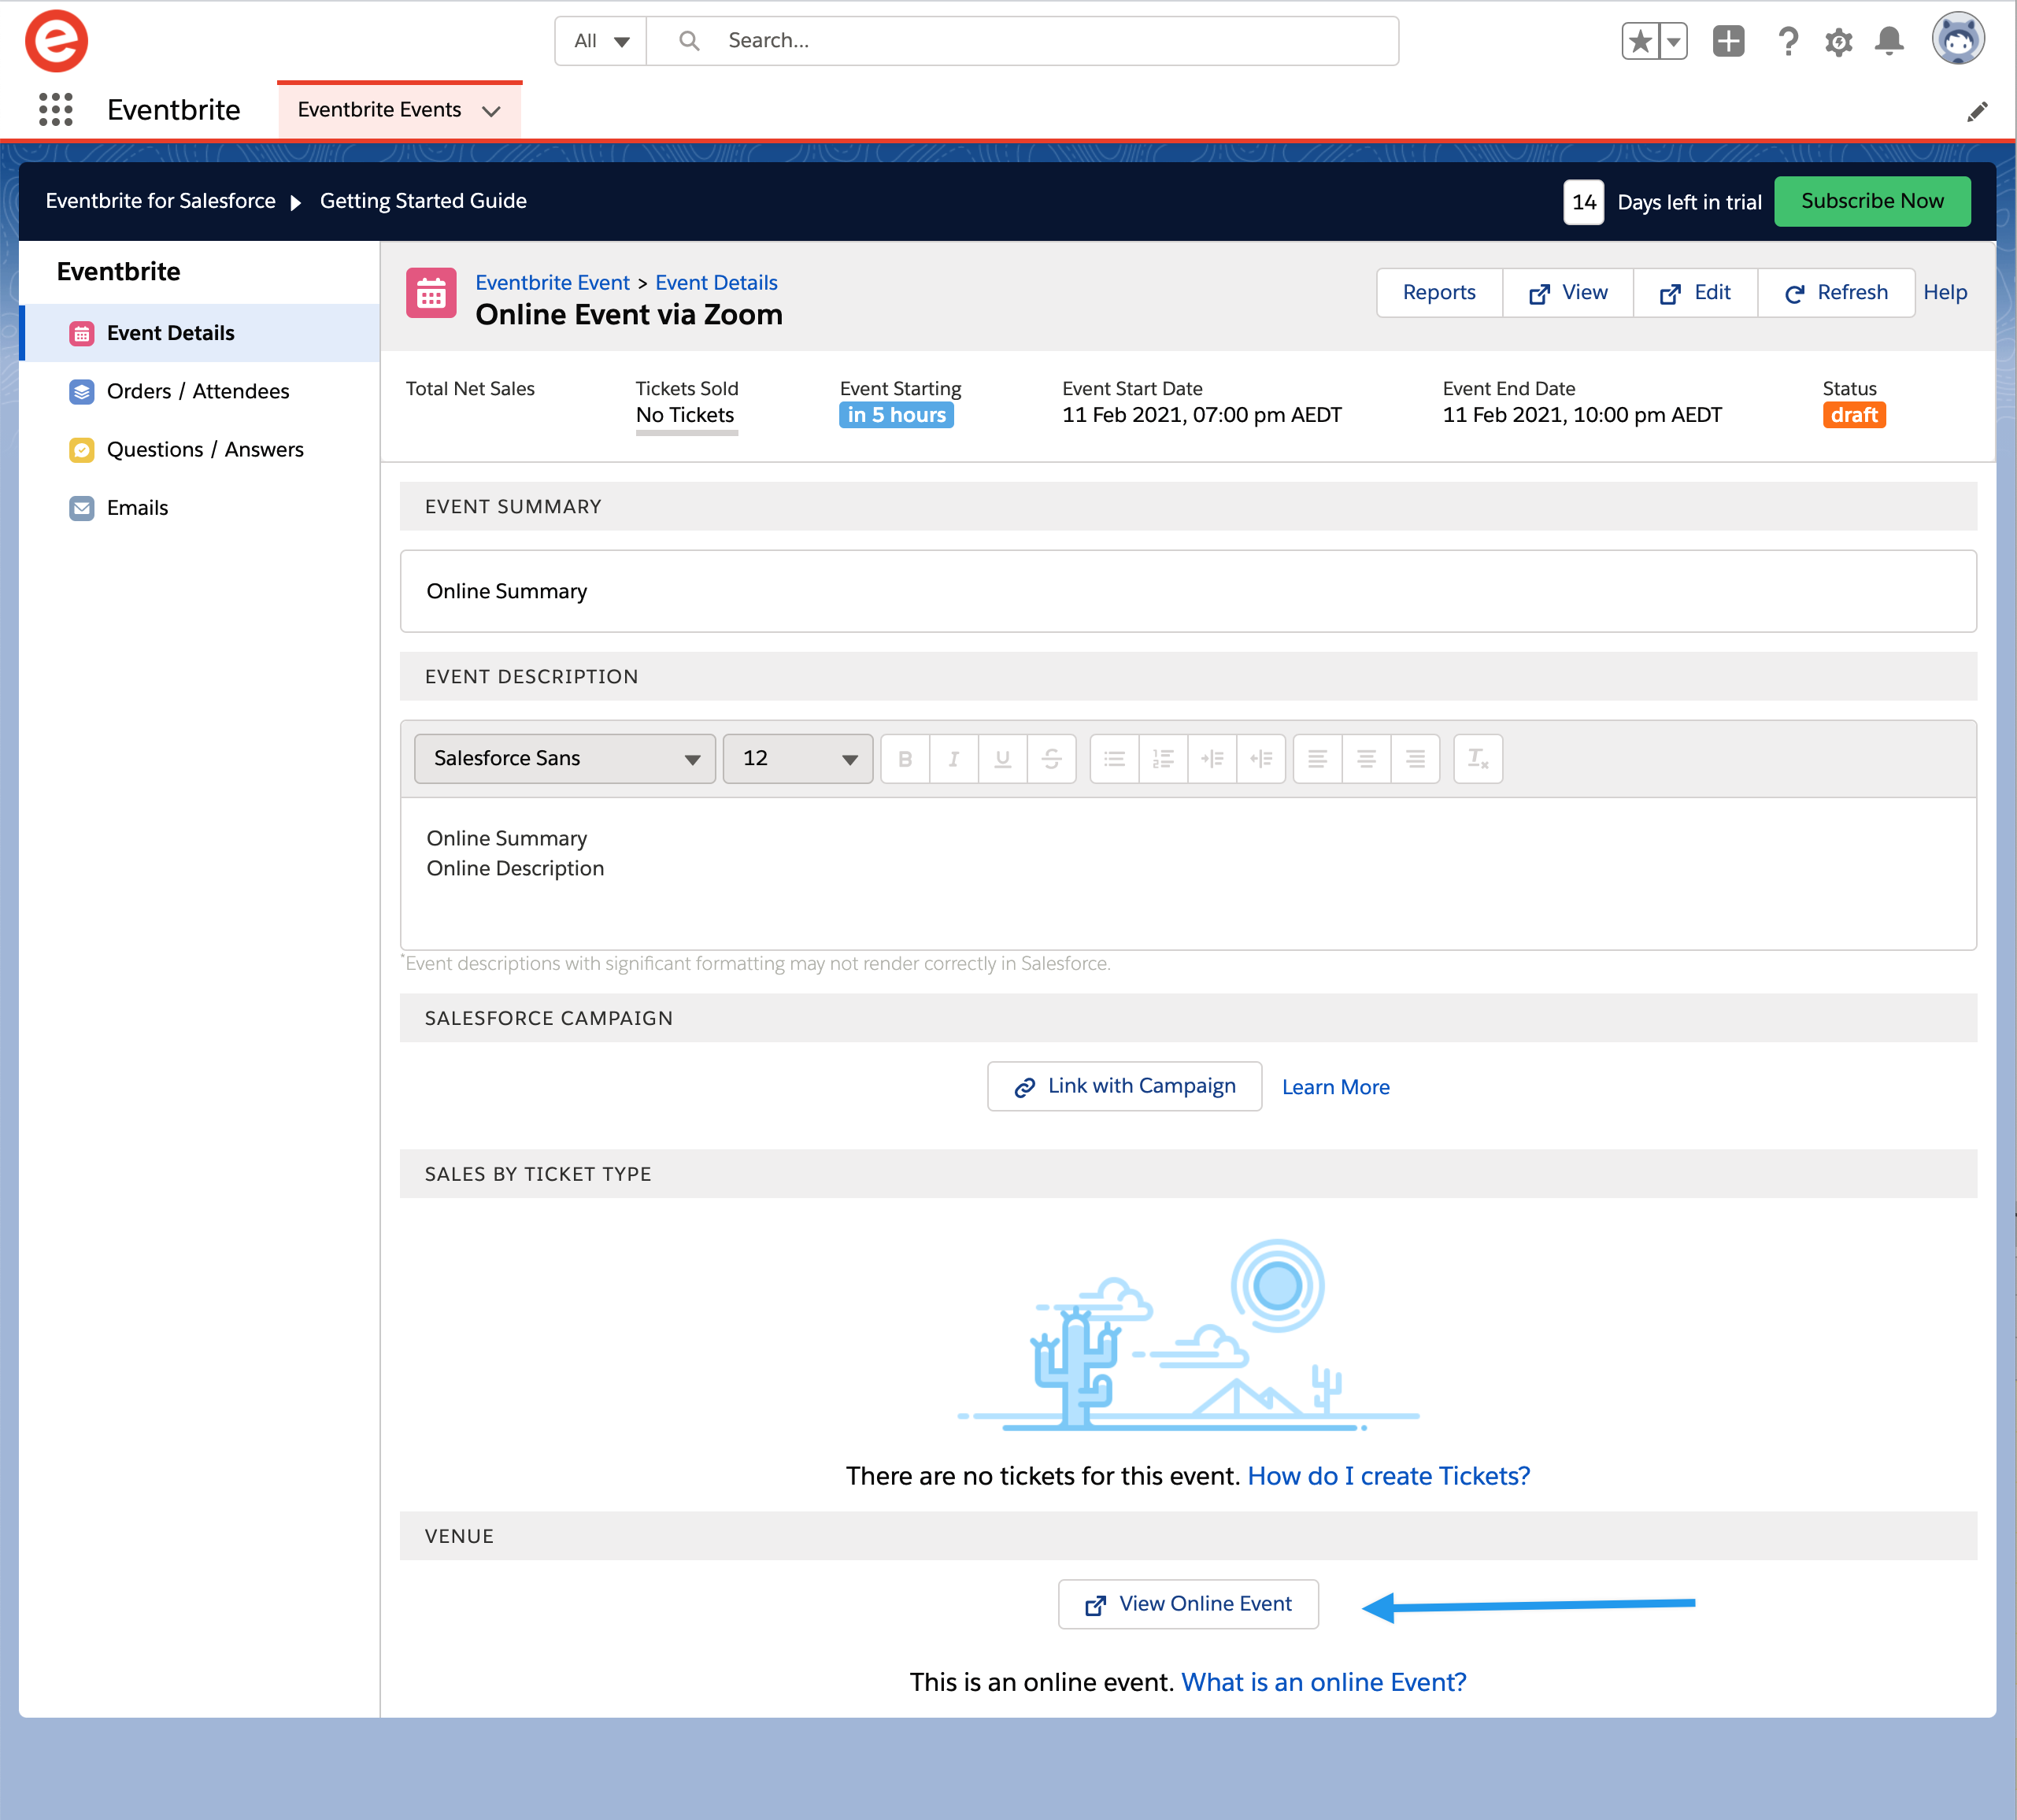Viewport: 2017px width, 1820px height.
Task: Open How do I create Tickets link
Action: [x=1389, y=1476]
